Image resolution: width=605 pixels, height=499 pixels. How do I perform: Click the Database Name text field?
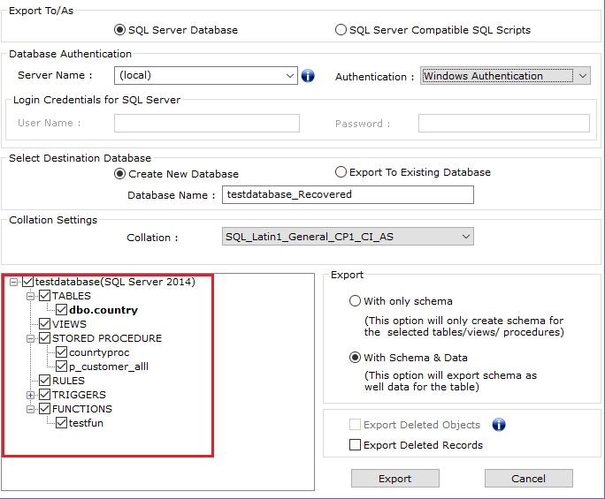pos(348,194)
